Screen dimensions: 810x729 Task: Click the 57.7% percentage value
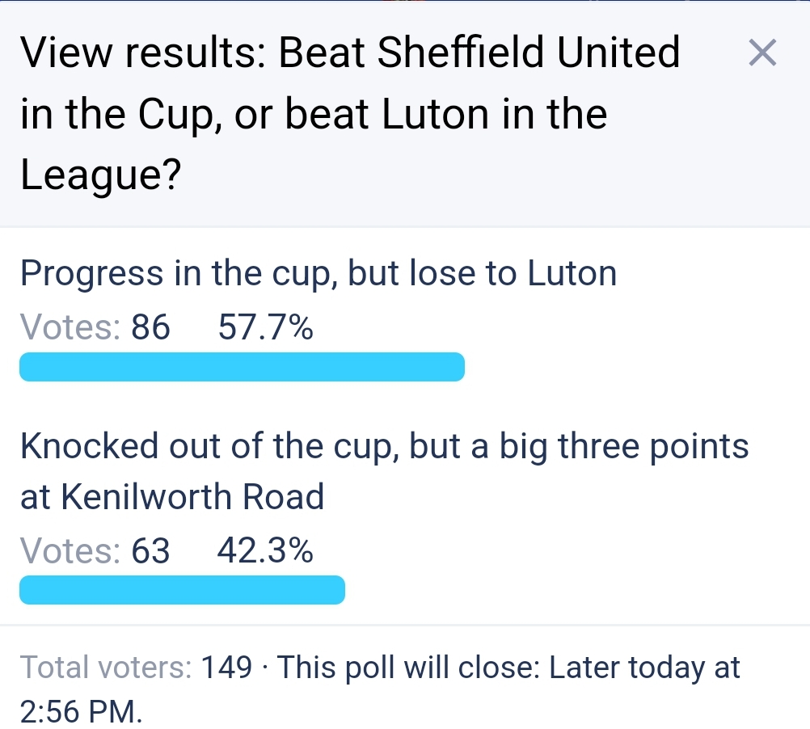coord(265,327)
